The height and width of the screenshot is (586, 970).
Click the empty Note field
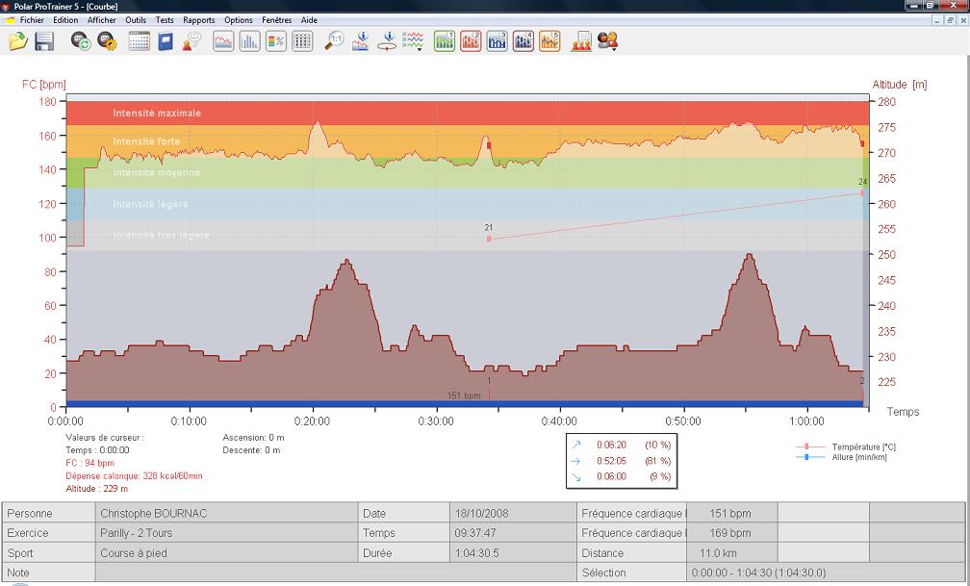coord(336,573)
